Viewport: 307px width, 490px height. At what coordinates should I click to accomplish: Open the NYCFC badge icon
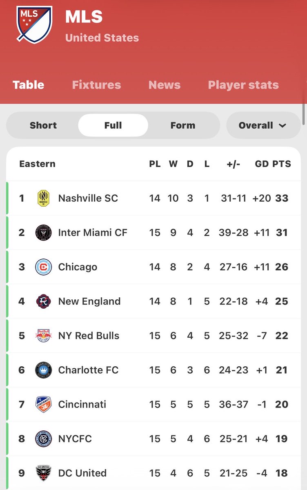pos(43,439)
